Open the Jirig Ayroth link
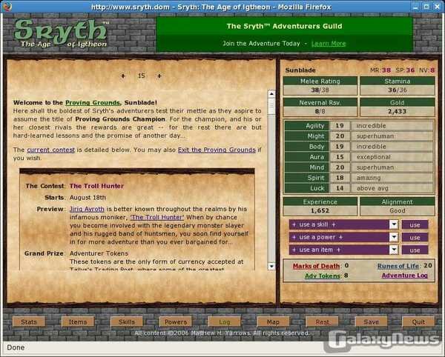 [87, 209]
